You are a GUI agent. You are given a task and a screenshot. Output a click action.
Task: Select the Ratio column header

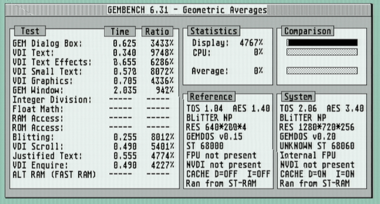click(x=157, y=31)
